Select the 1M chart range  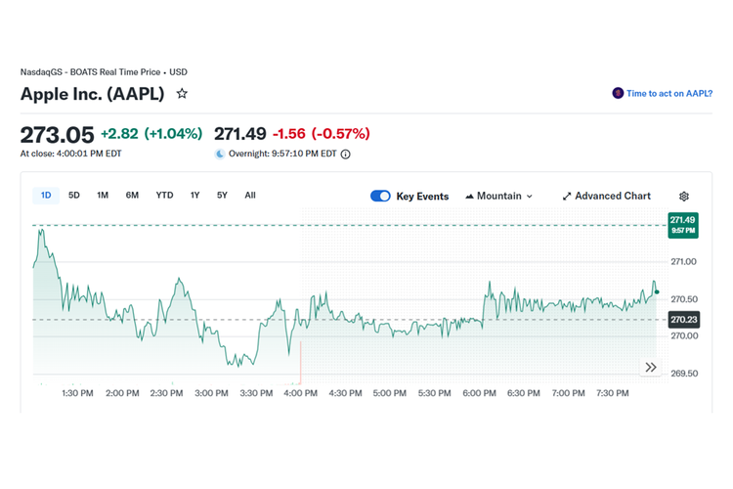(103, 196)
